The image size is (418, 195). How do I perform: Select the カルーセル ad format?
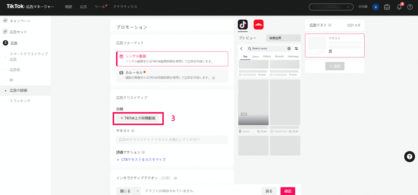tap(172, 75)
